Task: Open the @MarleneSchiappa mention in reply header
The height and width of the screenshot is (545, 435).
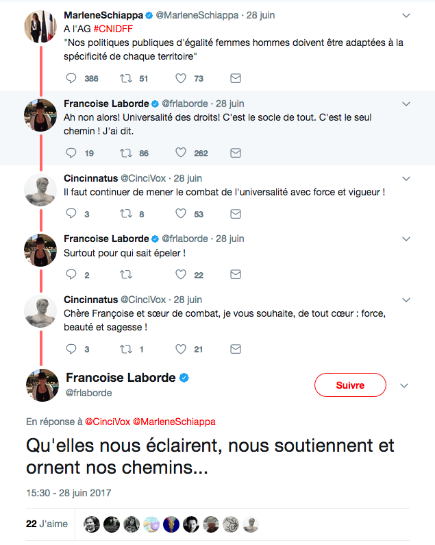Action: tap(173, 421)
